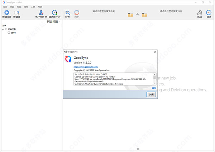
Task: Open the 视图 (View) menu
Action: (x=19, y=7)
